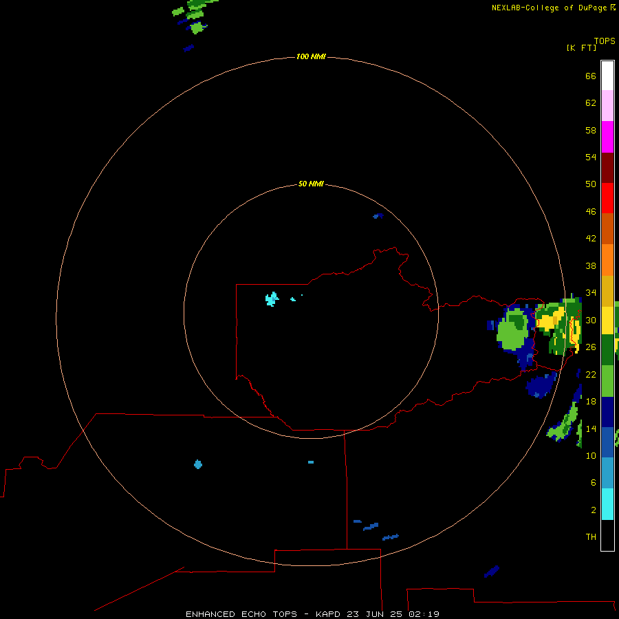This screenshot has width=619, height=619.
Task: Click the medium blue legend swatch
Action: [607, 442]
